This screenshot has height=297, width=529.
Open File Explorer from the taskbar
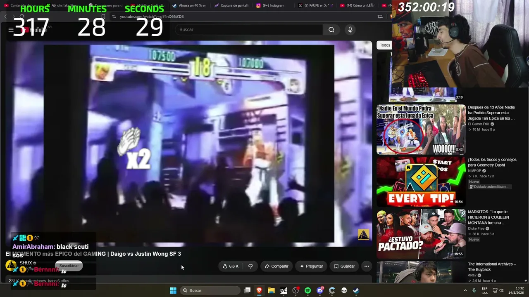coord(271,290)
